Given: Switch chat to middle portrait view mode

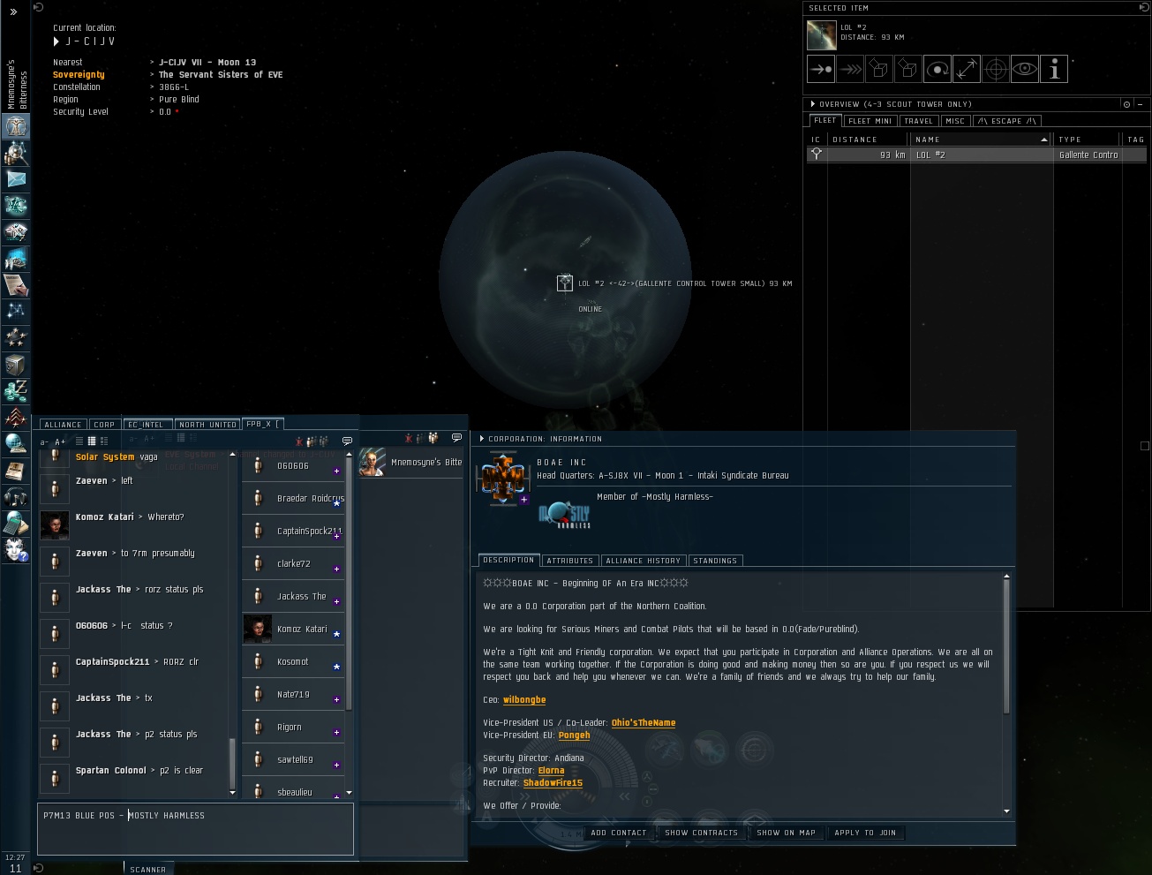Looking at the screenshot, I should pos(91,441).
